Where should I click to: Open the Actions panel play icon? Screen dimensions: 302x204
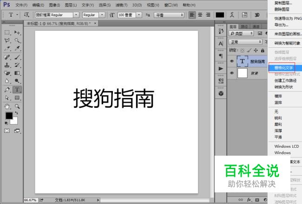click(221, 69)
